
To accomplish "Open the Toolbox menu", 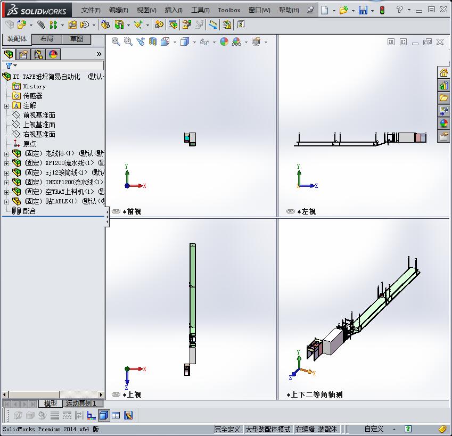I will coord(229,10).
